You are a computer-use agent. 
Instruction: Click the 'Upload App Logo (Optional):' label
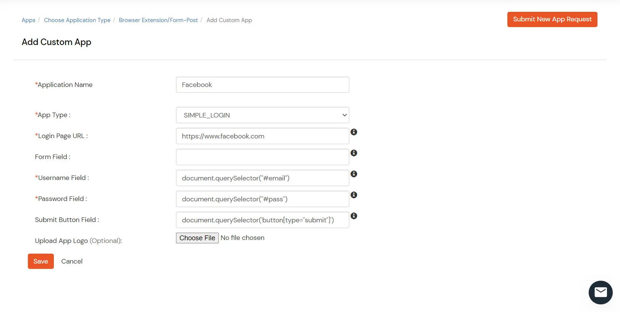pyautogui.click(x=78, y=241)
